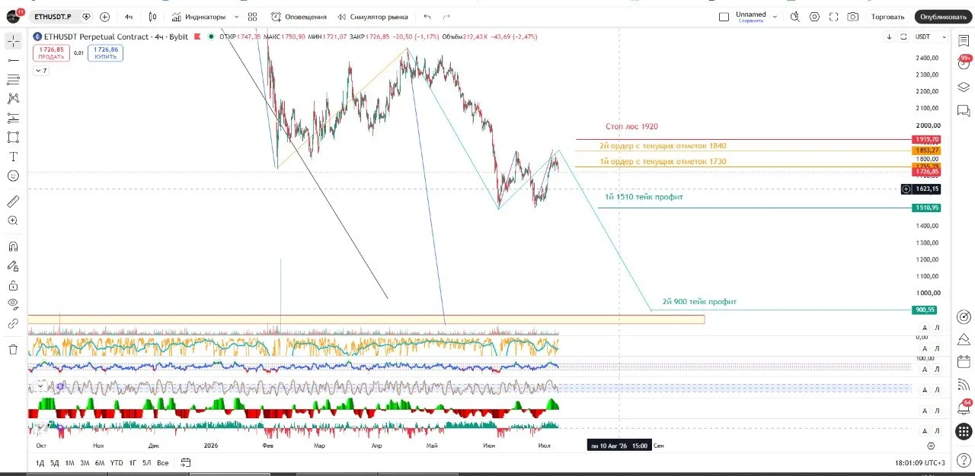Open the forecasting and measurement tools

click(13, 118)
